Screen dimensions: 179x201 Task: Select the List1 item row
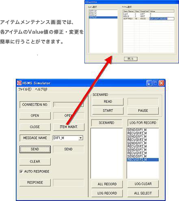pos(149,14)
